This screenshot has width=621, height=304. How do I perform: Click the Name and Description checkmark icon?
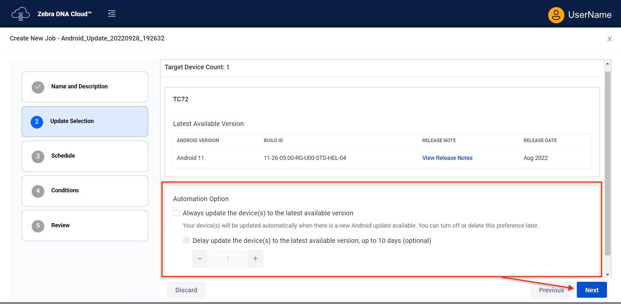coord(38,87)
